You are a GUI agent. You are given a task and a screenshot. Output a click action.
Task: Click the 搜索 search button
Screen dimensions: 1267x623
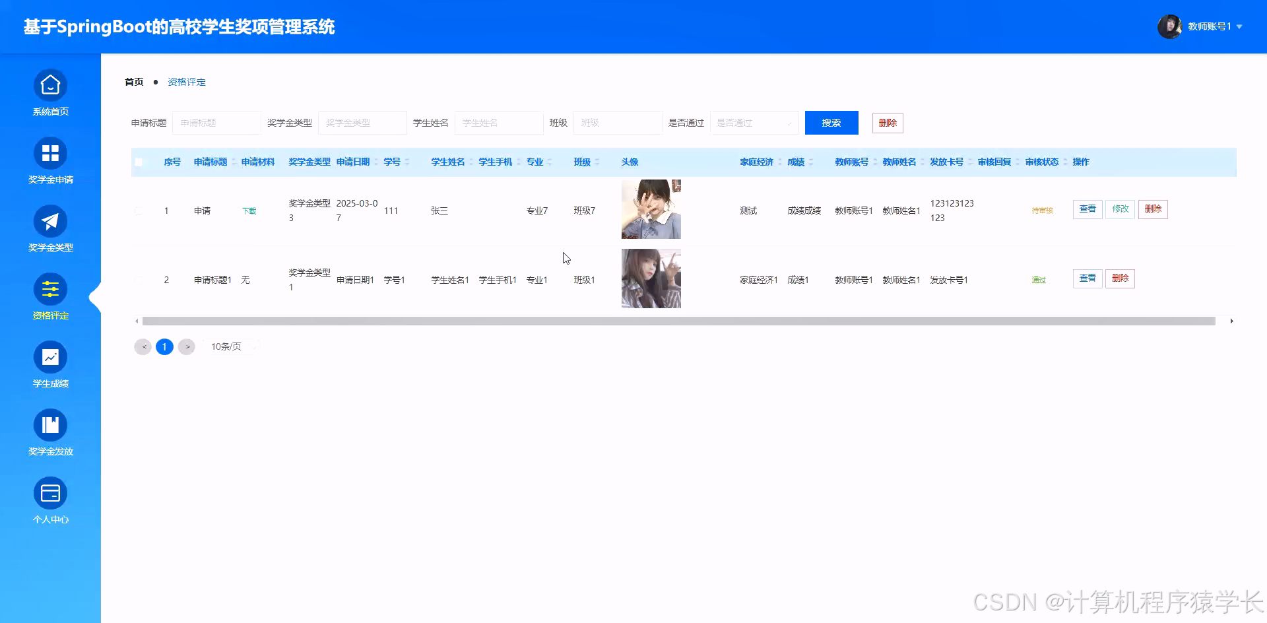click(x=831, y=122)
